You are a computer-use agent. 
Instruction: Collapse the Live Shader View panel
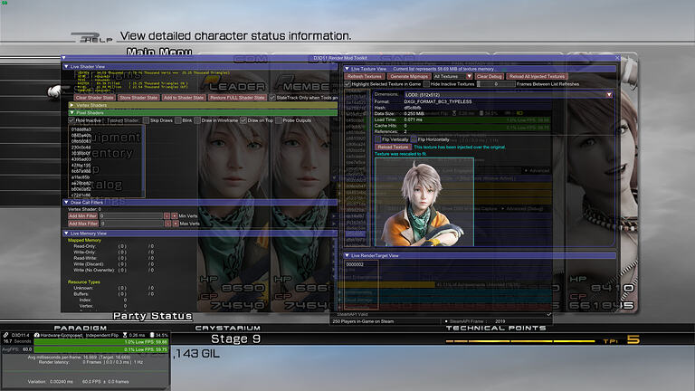point(65,67)
